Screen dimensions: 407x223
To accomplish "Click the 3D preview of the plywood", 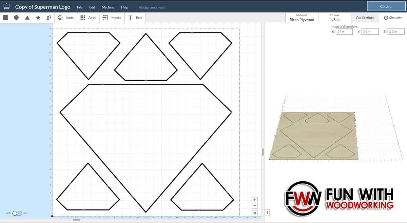I will [x=314, y=135].
